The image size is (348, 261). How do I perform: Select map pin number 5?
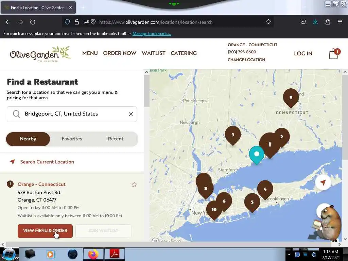point(252,202)
